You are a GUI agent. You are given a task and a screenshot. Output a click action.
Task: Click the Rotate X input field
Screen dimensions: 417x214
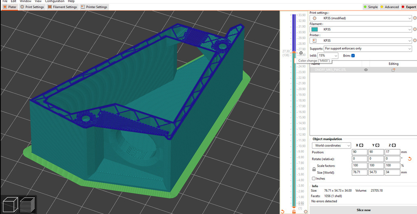pos(359,159)
